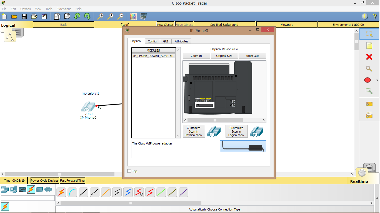Click Customize Icon in Logical View
Screen dimensions: 380x213
click(x=236, y=131)
